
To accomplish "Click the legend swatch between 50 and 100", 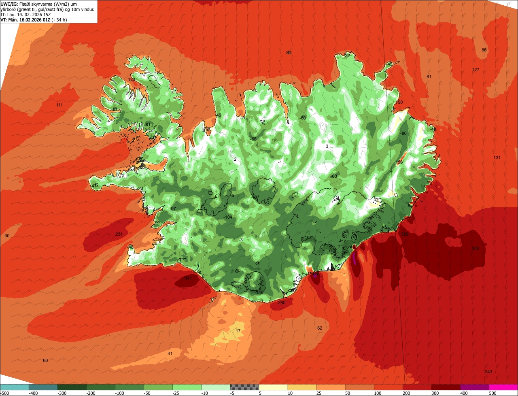I will click(359, 387).
